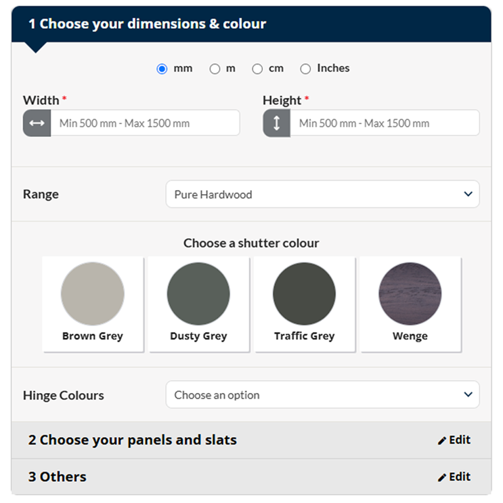Select the m unit radio button
This screenshot has height=503, width=503.
(x=215, y=69)
